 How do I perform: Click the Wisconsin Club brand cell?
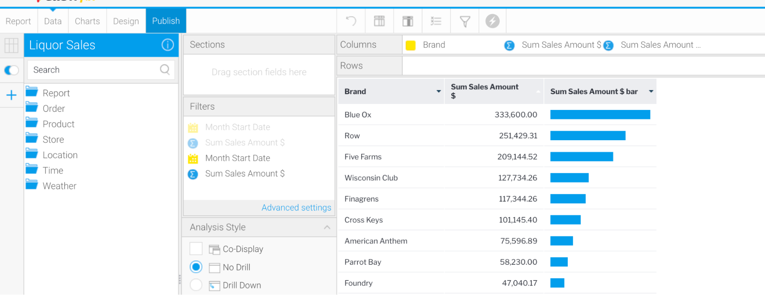pos(391,178)
